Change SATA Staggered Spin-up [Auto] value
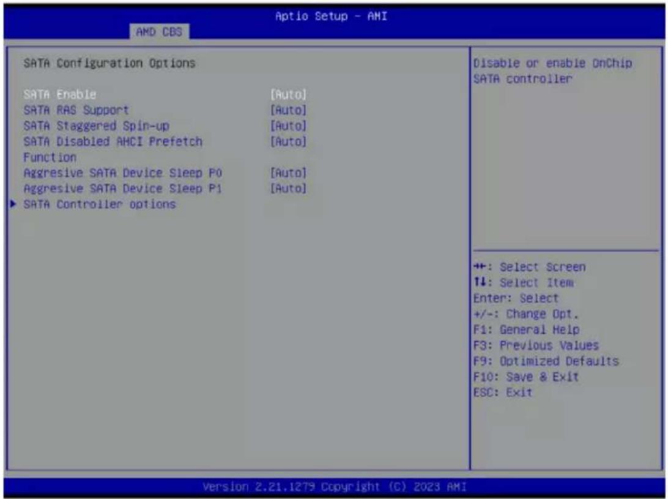The width and height of the screenshot is (668, 499). point(288,126)
